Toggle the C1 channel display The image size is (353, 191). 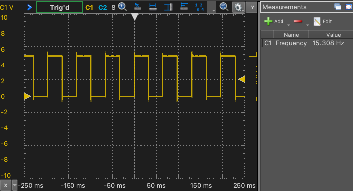pos(89,7)
